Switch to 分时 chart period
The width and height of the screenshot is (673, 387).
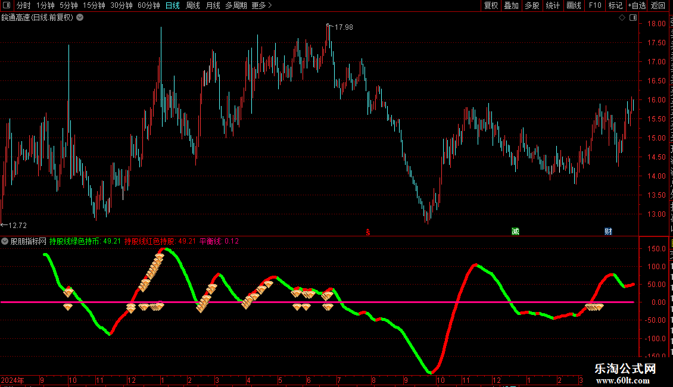pos(24,5)
